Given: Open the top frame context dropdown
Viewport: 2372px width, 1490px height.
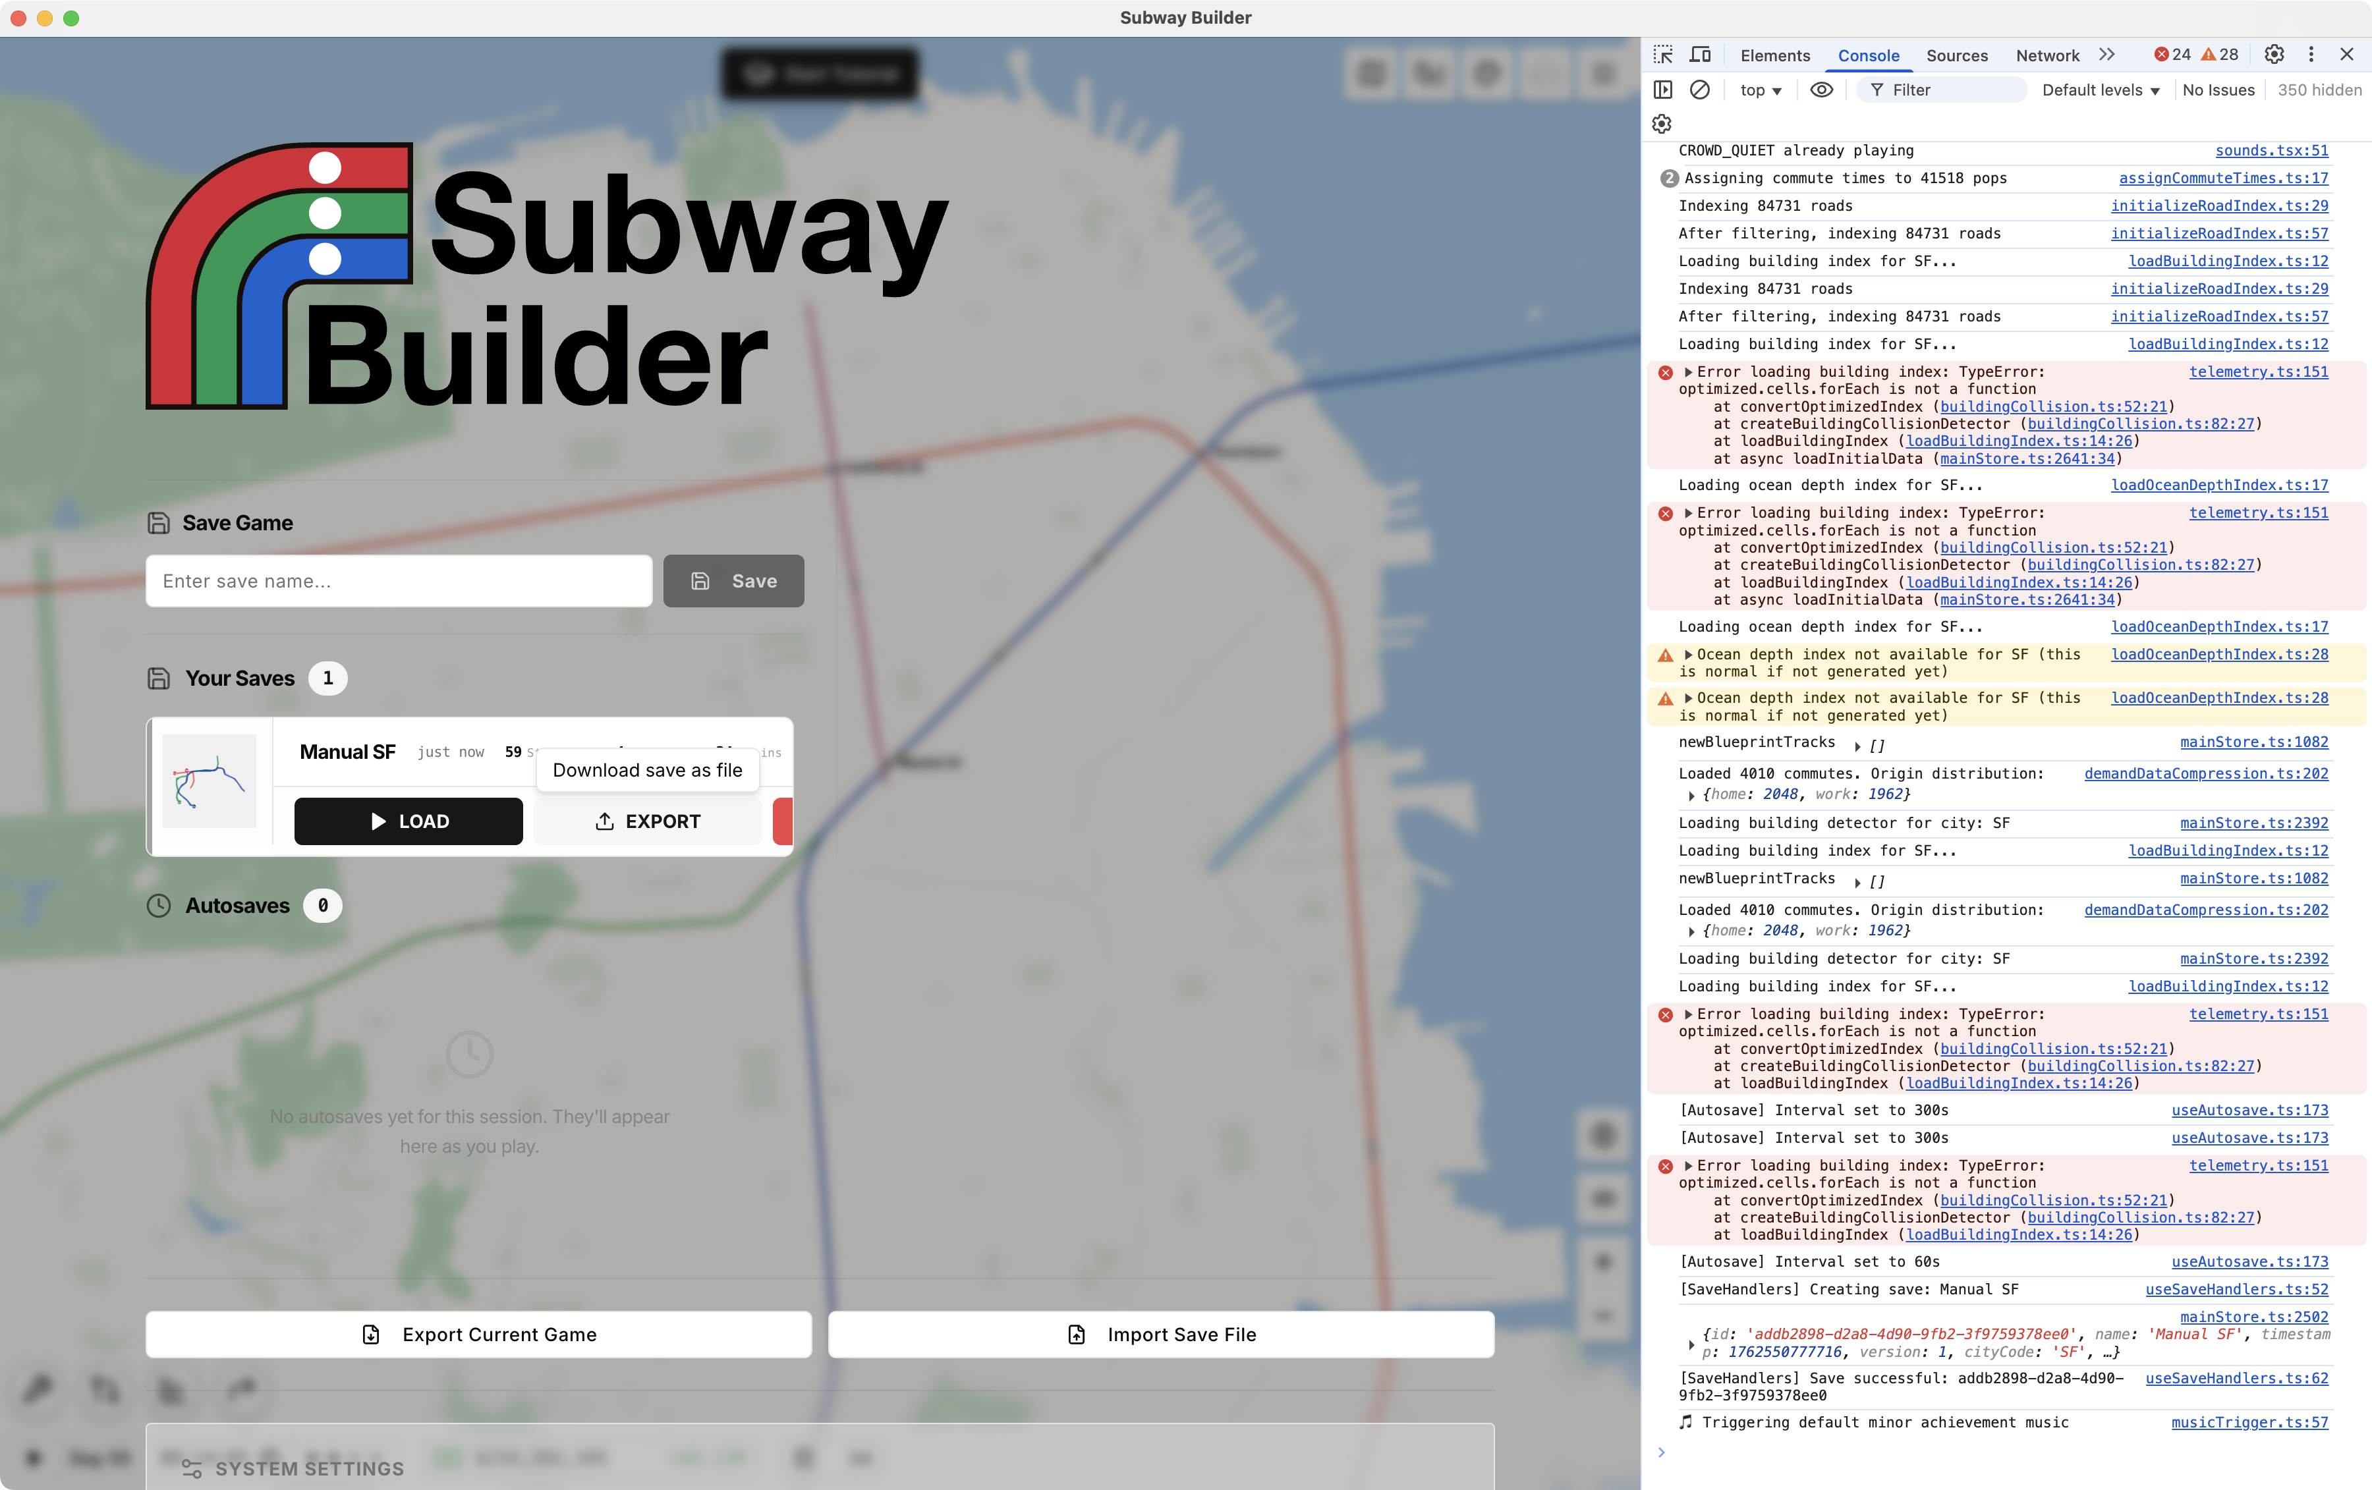Looking at the screenshot, I should [1759, 90].
